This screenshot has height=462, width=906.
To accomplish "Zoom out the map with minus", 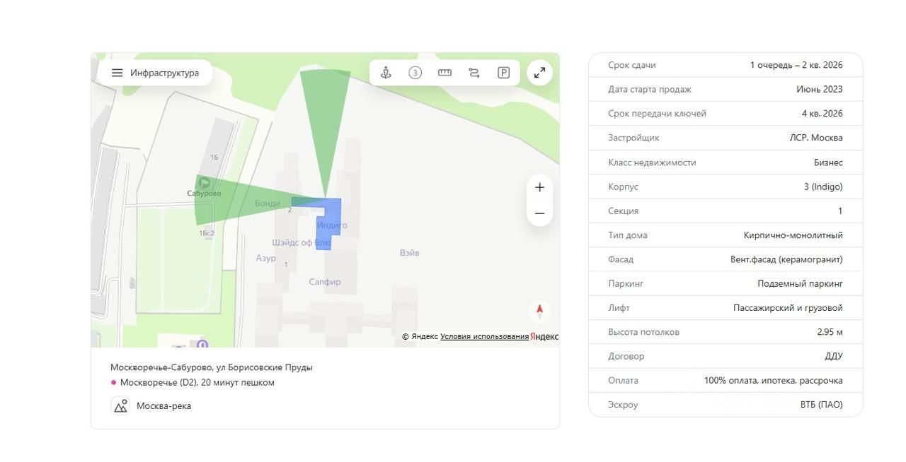I will click(539, 213).
